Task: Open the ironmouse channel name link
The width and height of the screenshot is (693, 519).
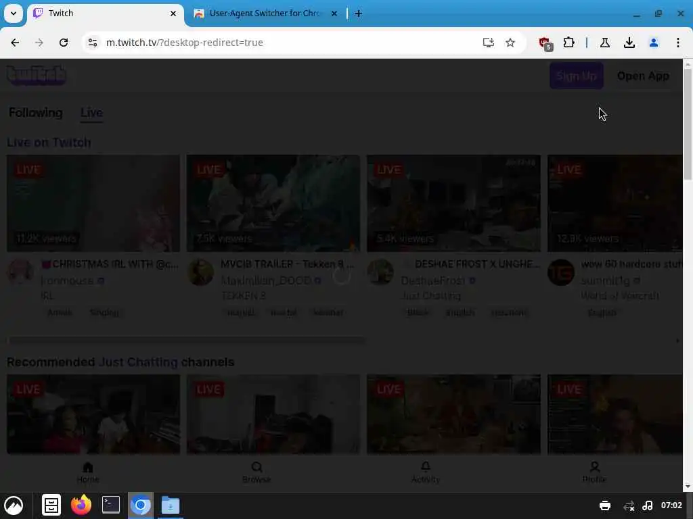Action: [x=67, y=280]
